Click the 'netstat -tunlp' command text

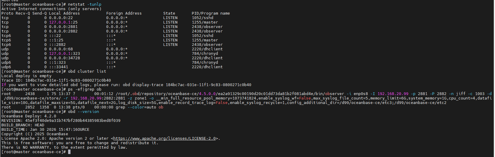[x=84, y=4]
